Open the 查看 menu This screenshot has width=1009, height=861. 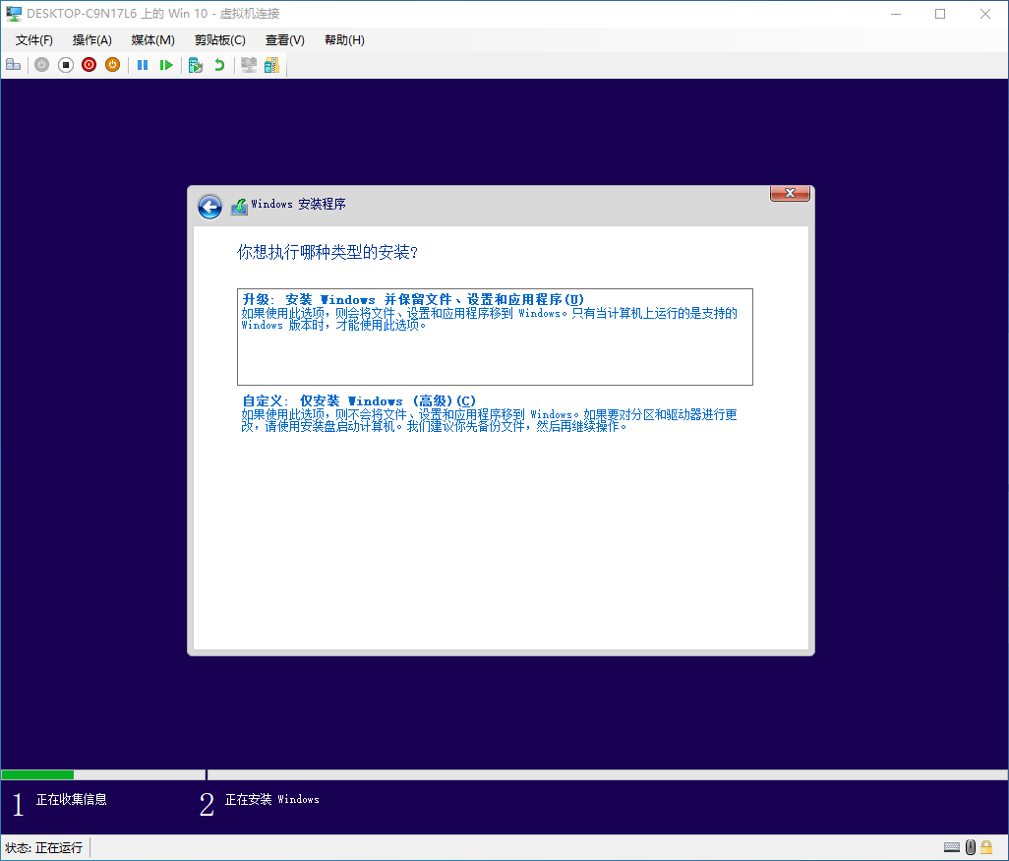coord(284,40)
